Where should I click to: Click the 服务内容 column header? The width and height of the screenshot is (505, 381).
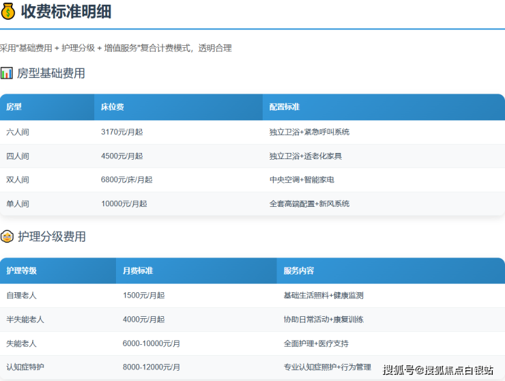pyautogui.click(x=299, y=271)
